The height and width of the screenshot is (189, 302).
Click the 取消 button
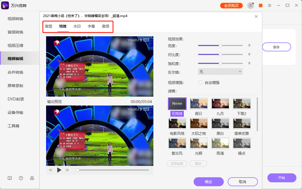click(x=243, y=182)
